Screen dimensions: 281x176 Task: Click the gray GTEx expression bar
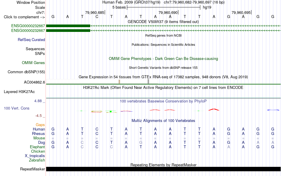(x=148, y=82)
